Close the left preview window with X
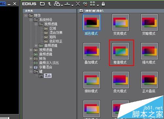Screen dimensions: 164x119 pos(15,4)
